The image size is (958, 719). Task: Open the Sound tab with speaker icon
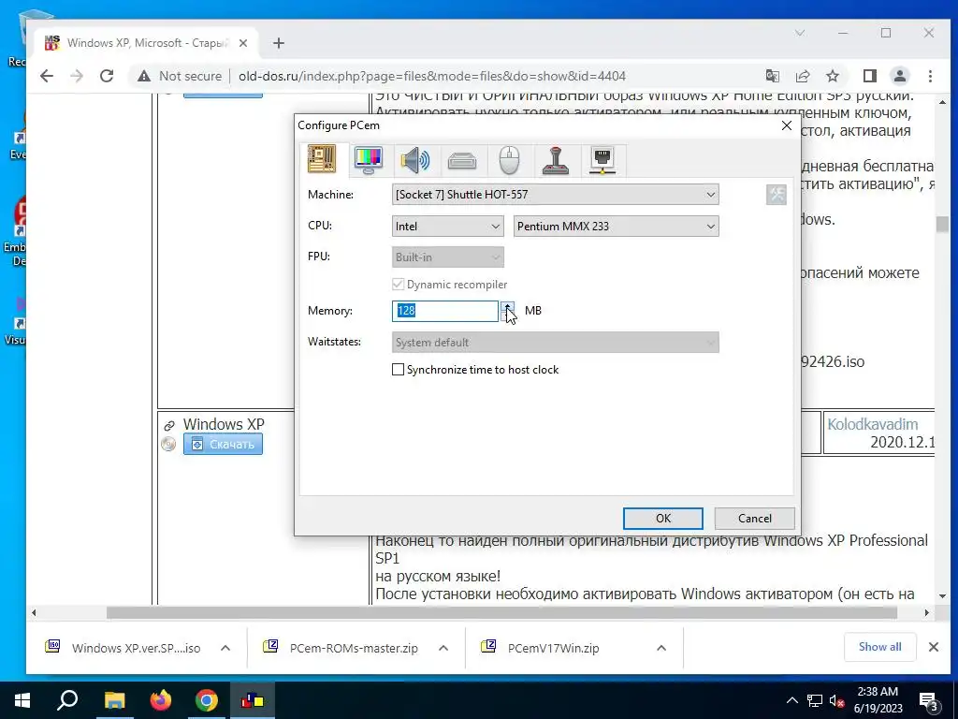(415, 161)
